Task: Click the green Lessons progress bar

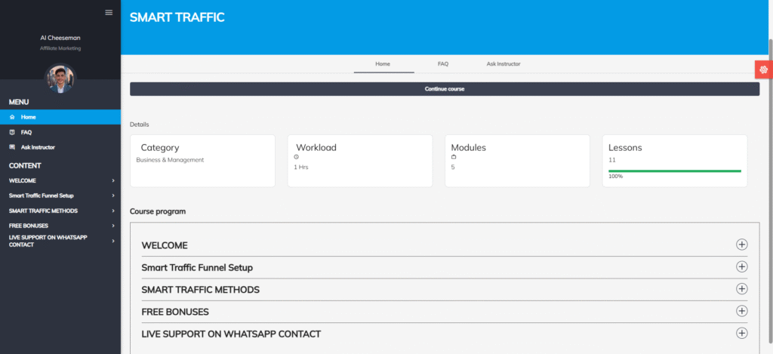Action: coord(674,171)
